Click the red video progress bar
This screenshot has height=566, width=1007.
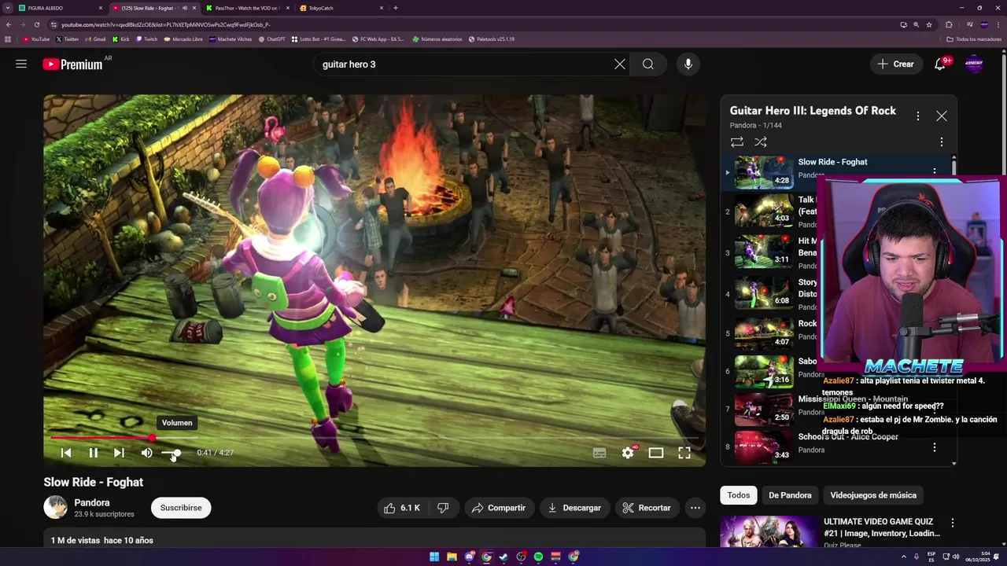pyautogui.click(x=101, y=438)
